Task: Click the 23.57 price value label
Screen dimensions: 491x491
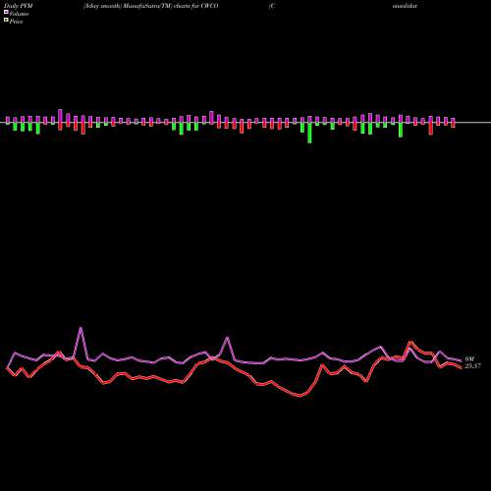Action: [472, 366]
